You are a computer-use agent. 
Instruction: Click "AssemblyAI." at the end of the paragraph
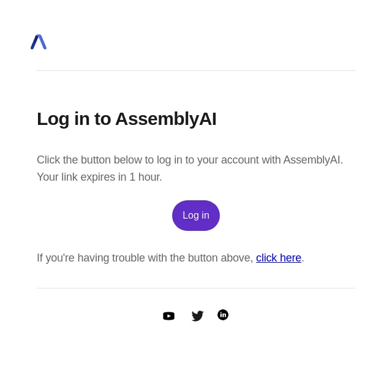pos(313,160)
